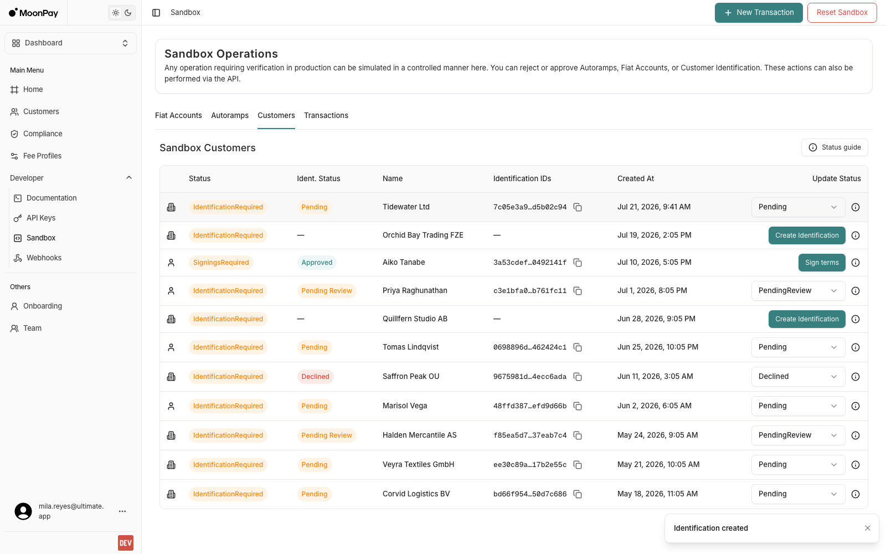Screen dimensions: 886x554
Task: Open user account options ellipsis
Action: (x=122, y=511)
